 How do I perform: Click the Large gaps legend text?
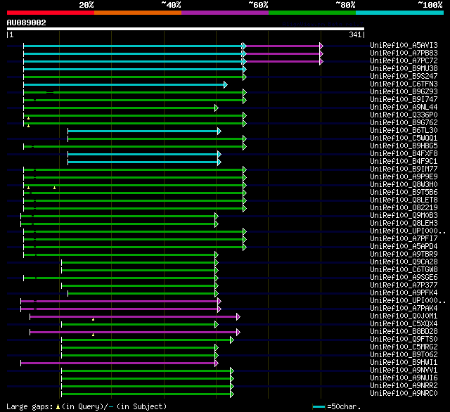pos(86,406)
